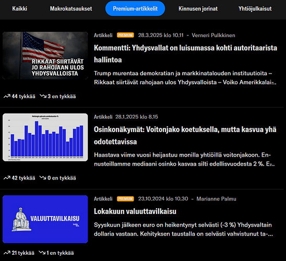
Task: Open the Lokakuun valuuttavilkaisu headline
Action: (135, 211)
